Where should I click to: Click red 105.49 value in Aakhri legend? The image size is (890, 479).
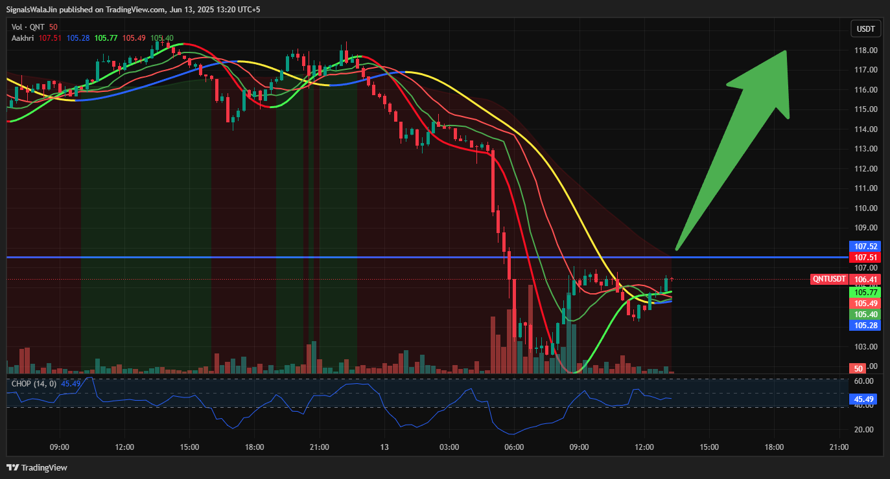[134, 38]
